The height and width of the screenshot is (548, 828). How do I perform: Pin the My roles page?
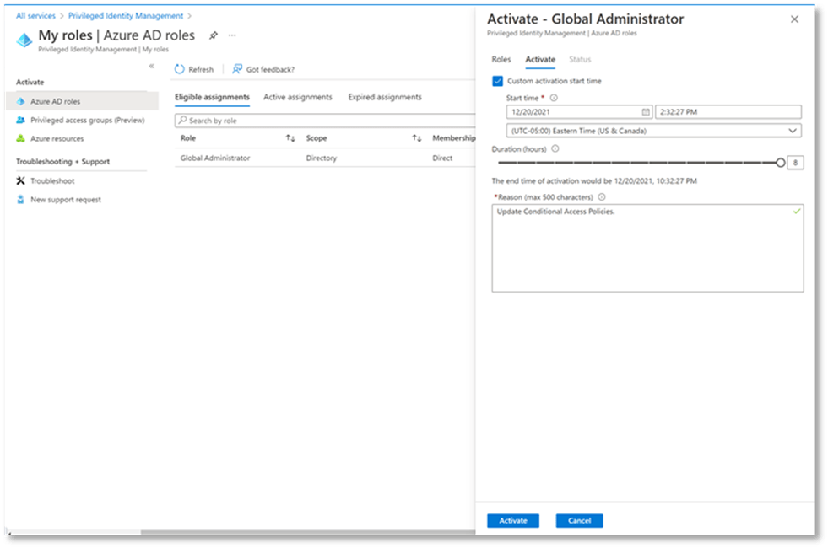click(x=214, y=35)
